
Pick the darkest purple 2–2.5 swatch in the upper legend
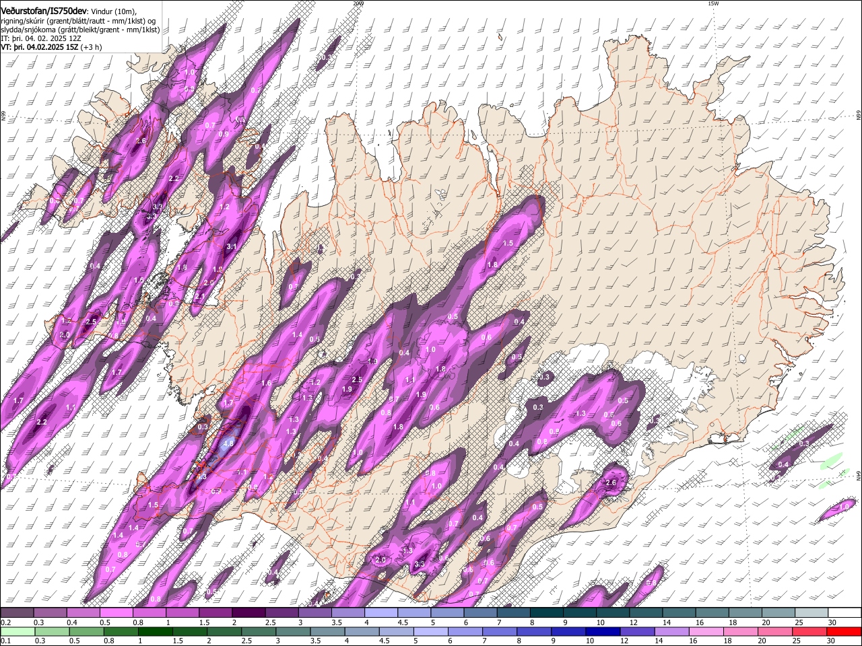click(x=248, y=613)
